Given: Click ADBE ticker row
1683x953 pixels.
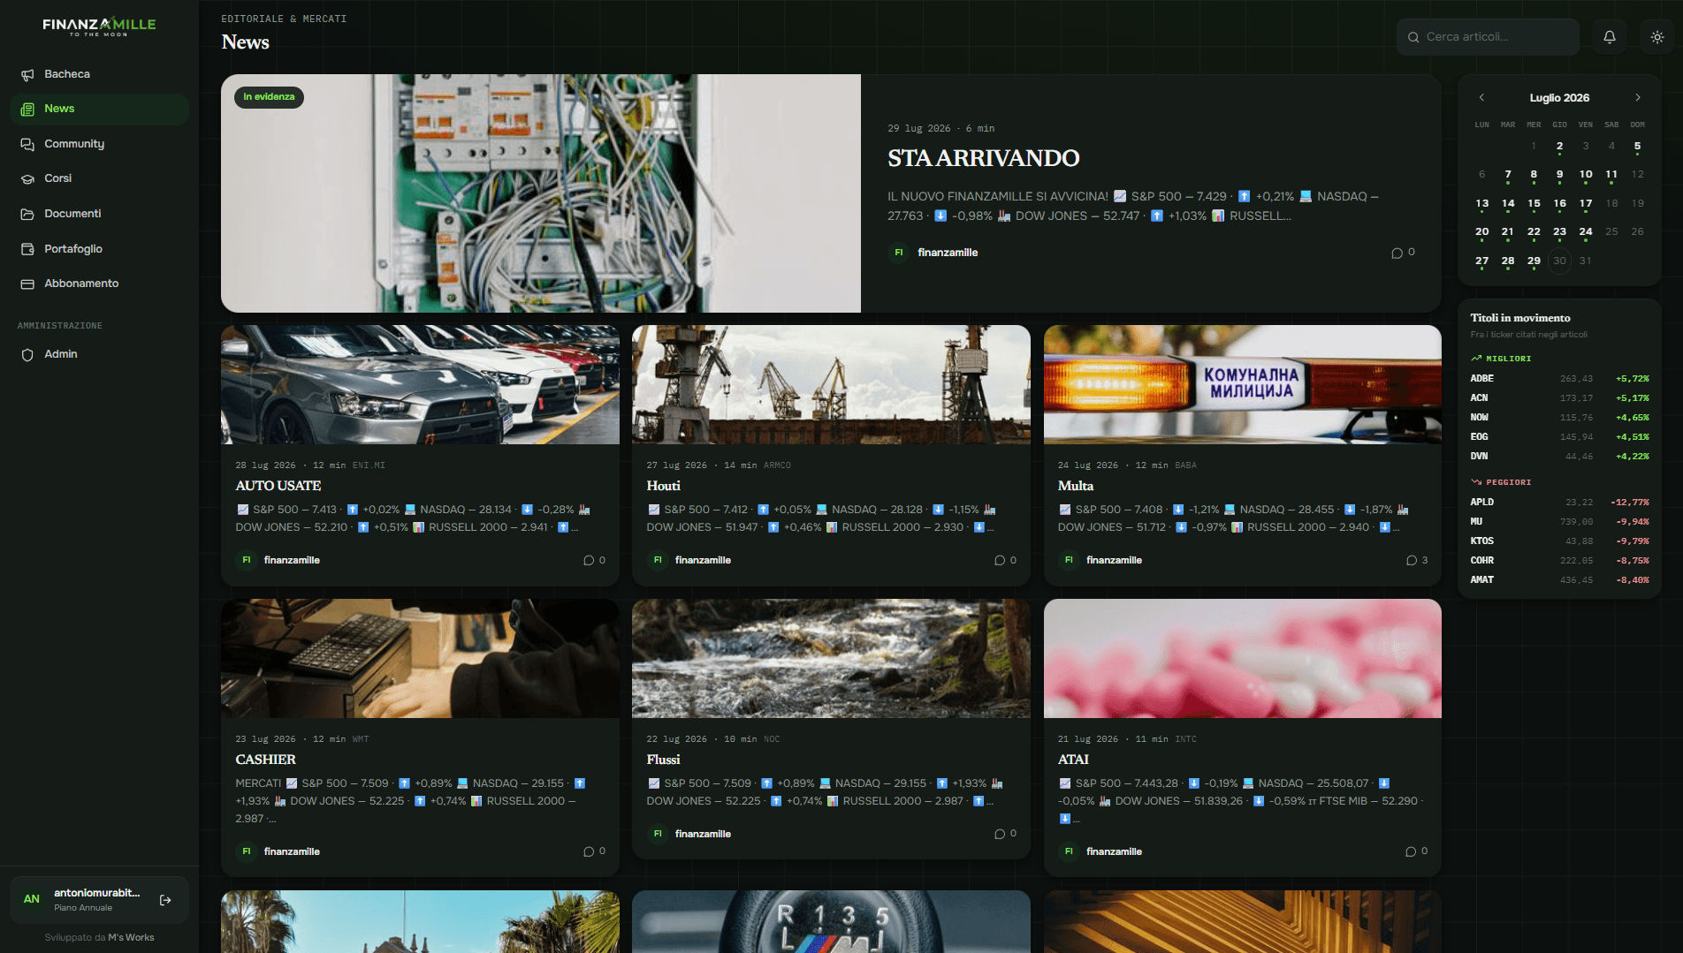Looking at the screenshot, I should pyautogui.click(x=1559, y=379).
